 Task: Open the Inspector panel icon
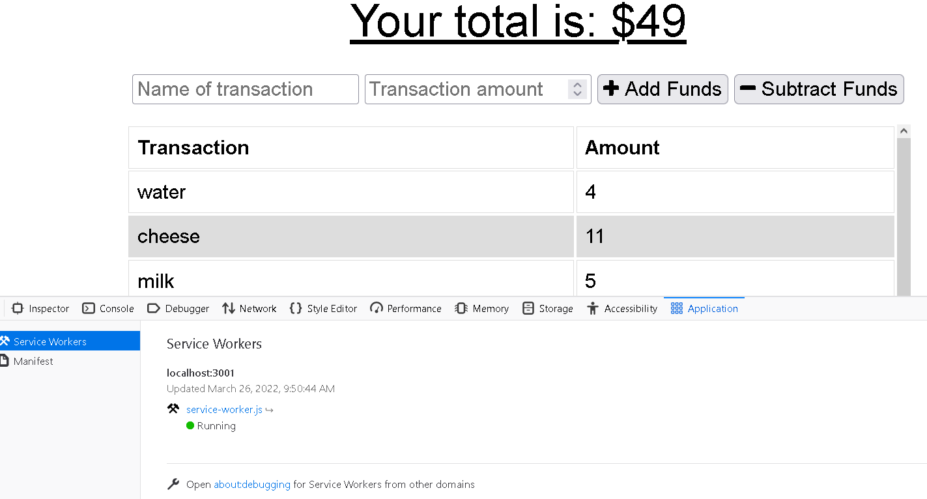pos(20,308)
